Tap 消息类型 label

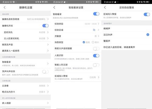(x=59, y=42)
